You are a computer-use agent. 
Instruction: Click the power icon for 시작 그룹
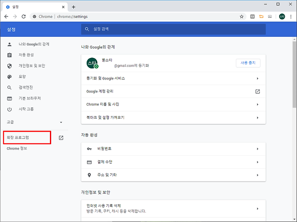(9, 109)
